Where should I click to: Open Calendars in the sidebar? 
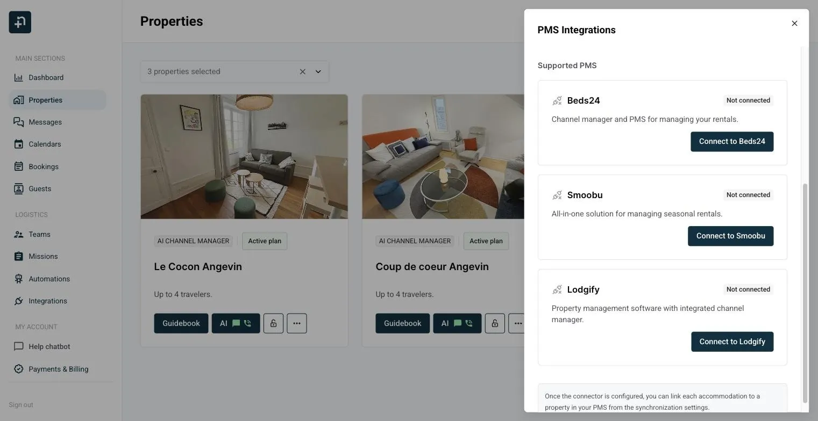[x=57, y=144]
